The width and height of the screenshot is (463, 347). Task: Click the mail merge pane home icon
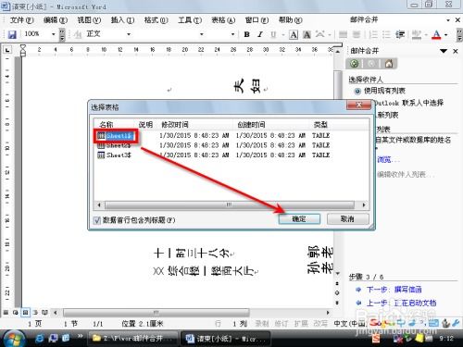point(389,64)
